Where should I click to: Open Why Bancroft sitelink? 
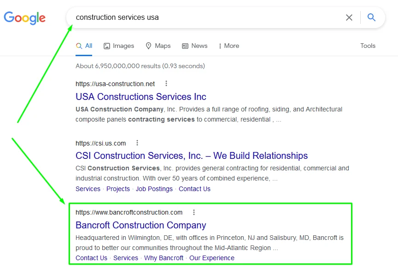pos(164,258)
